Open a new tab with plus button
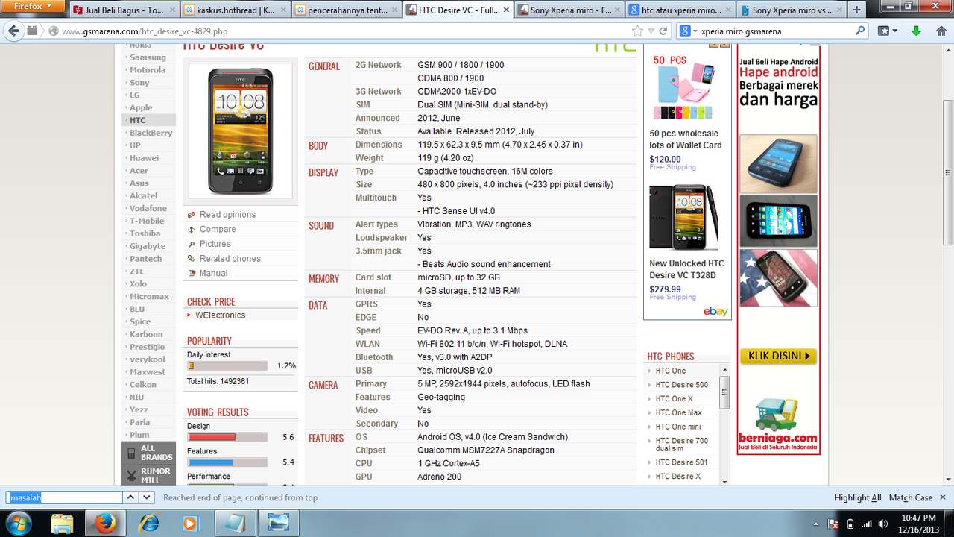Image resolution: width=954 pixels, height=537 pixels. tap(856, 10)
